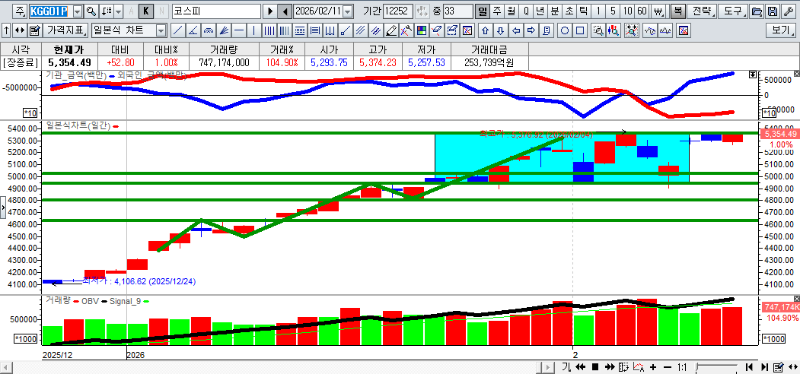The height and width of the screenshot is (374, 800).
Task: Click the save chart floppy disk icon
Action: click(x=772, y=11)
